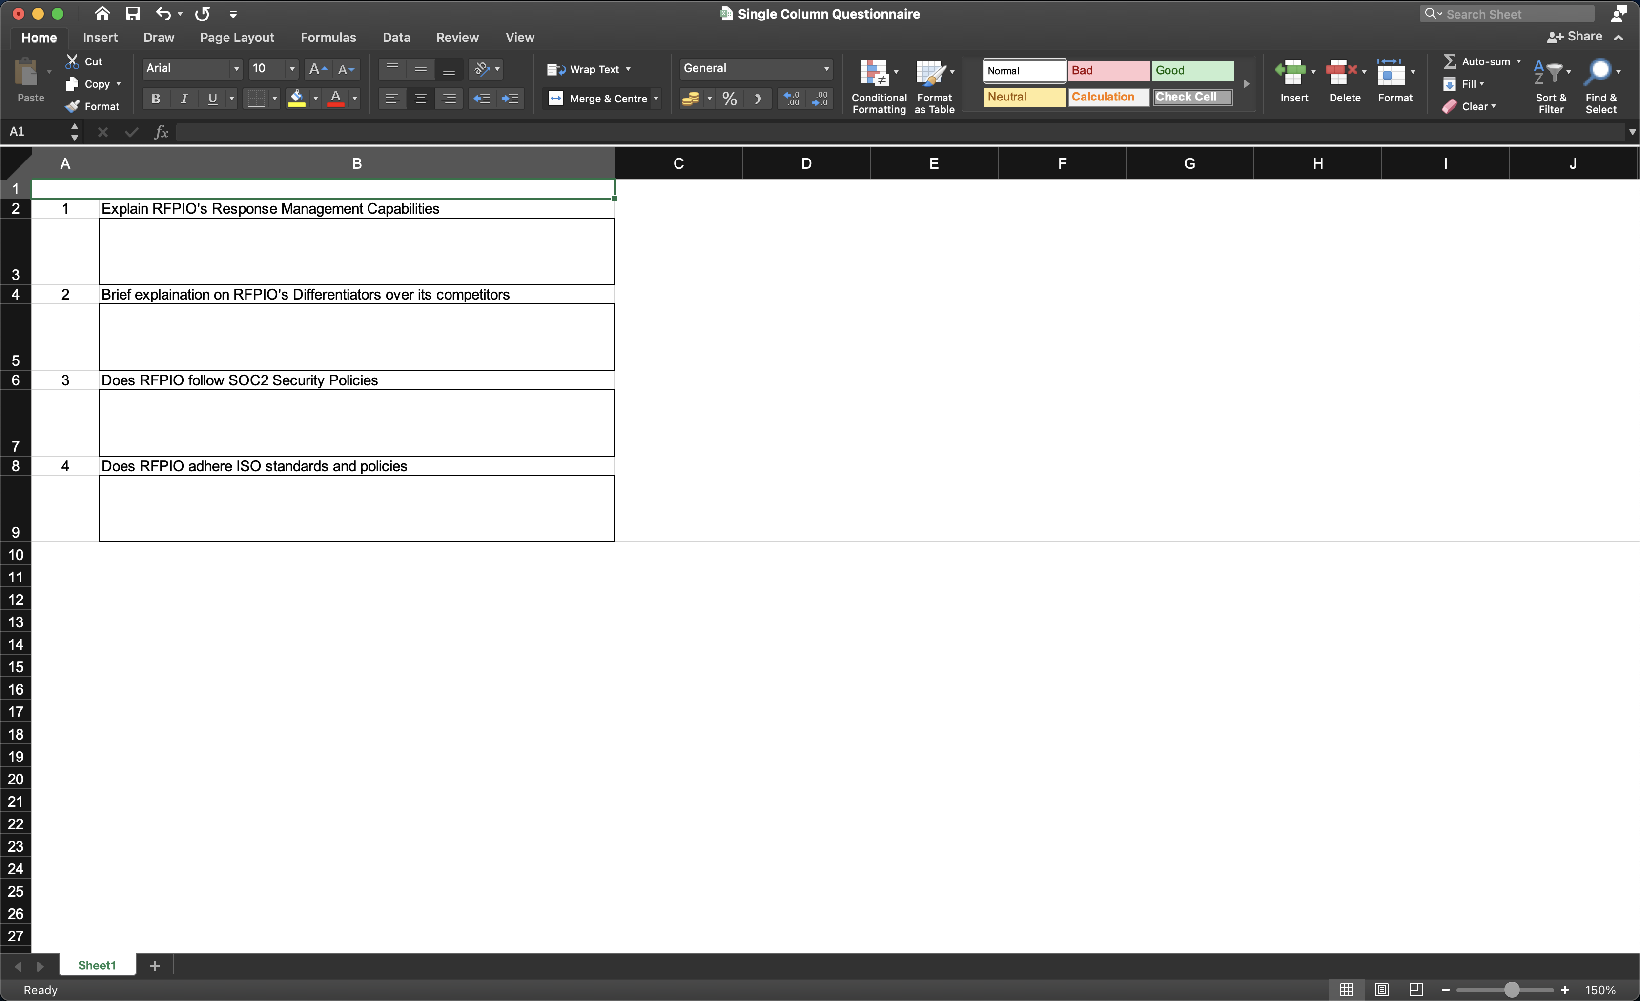Toggle Underline formatting
Image resolution: width=1640 pixels, height=1001 pixels.
(x=212, y=99)
